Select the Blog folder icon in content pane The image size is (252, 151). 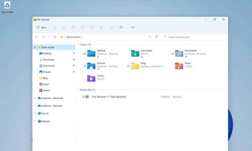135,66
